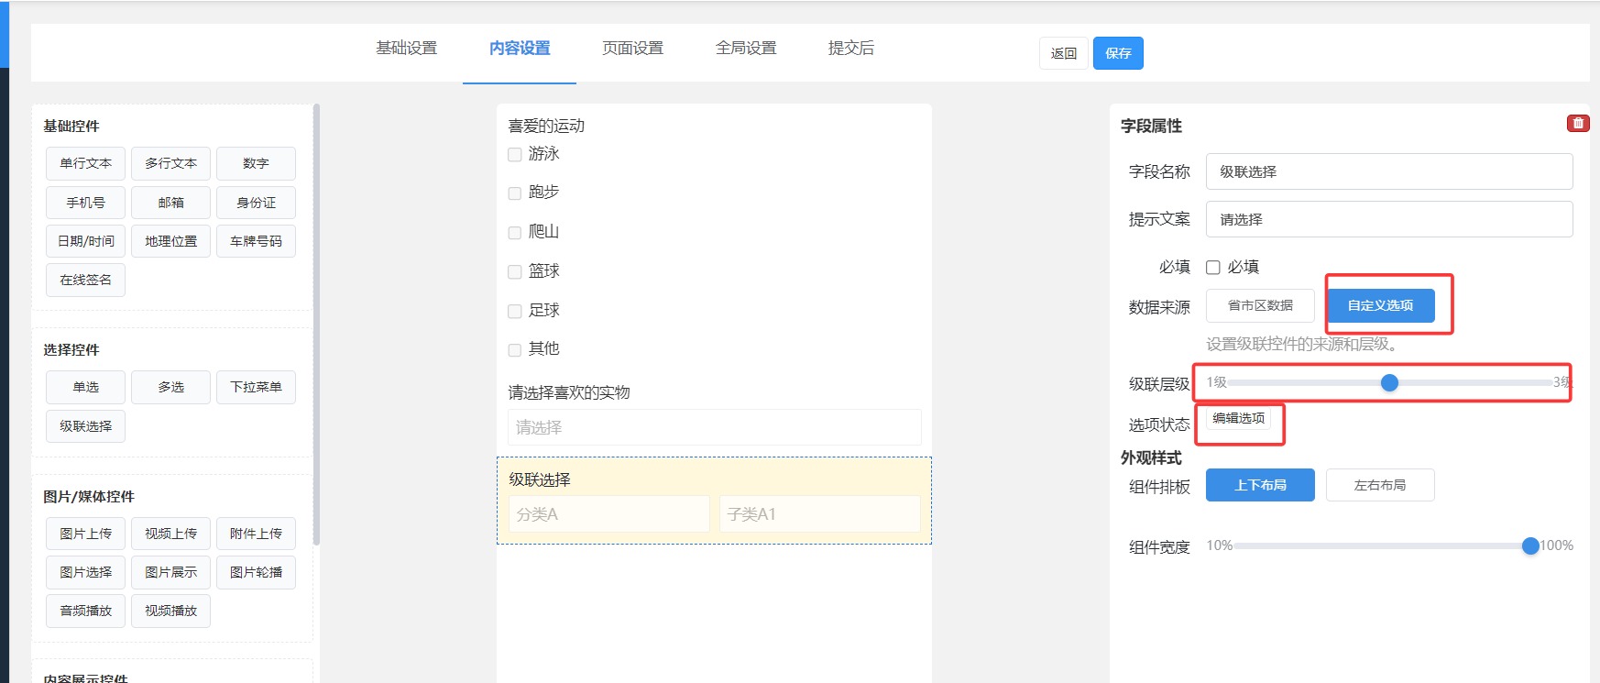Expand the 分类A cascade dropdown
The height and width of the screenshot is (683, 1600).
608,514
